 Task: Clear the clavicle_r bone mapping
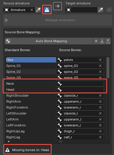click(100, 95)
